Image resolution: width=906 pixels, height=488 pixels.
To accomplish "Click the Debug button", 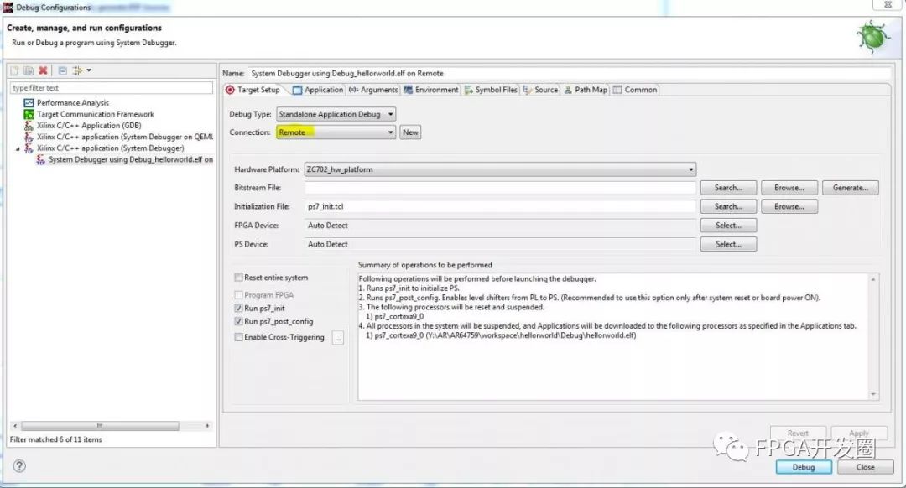I will (803, 467).
